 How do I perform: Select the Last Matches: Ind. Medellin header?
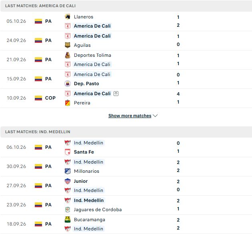click(x=126, y=132)
